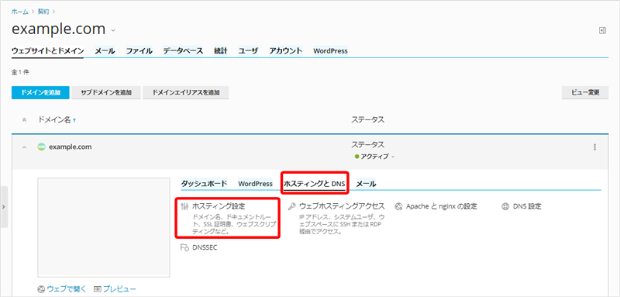620x297 pixels.
Task: Click the ウェブで開く link
Action: (67, 289)
